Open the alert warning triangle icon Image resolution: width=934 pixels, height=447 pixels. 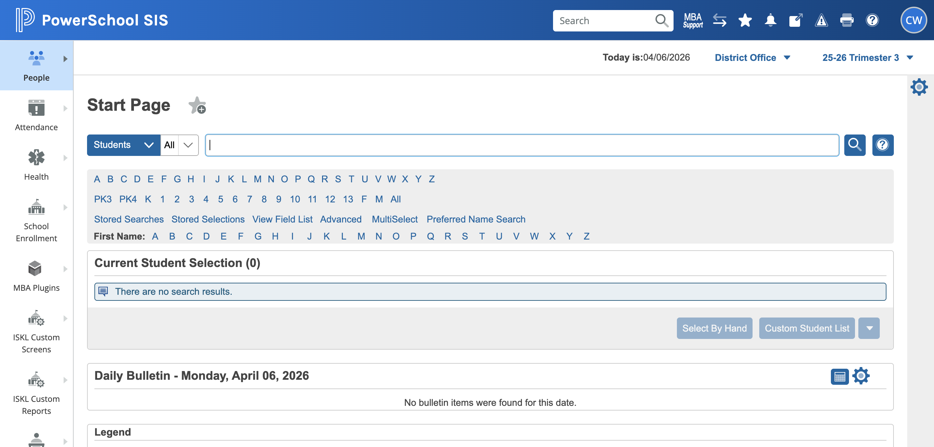pos(821,21)
